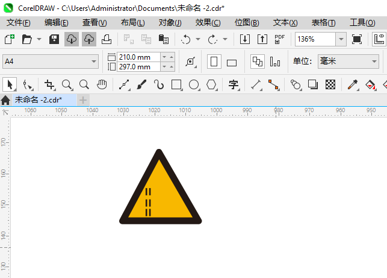Open the 文件(F) menu
Screen dimensions: 387x278
19,23
